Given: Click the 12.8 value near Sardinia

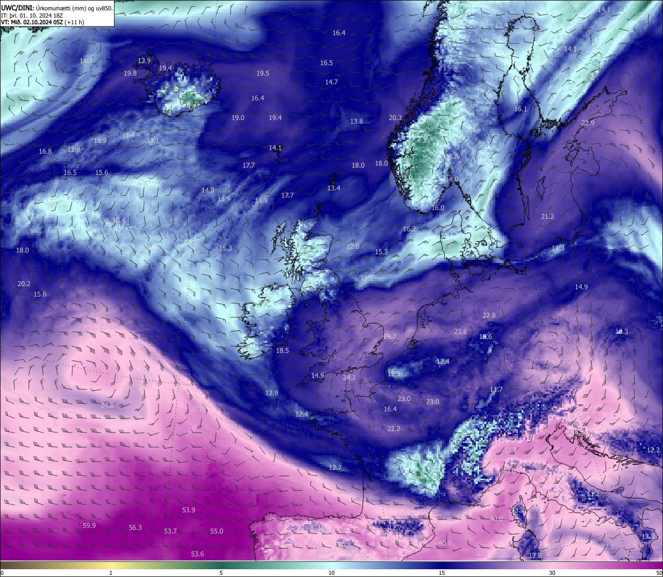Looking at the screenshot, I should point(535,555).
